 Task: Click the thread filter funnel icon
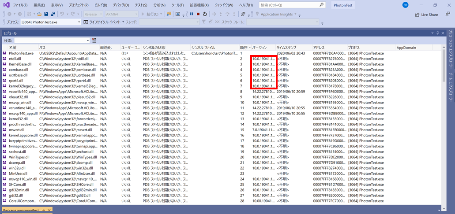click(x=204, y=22)
